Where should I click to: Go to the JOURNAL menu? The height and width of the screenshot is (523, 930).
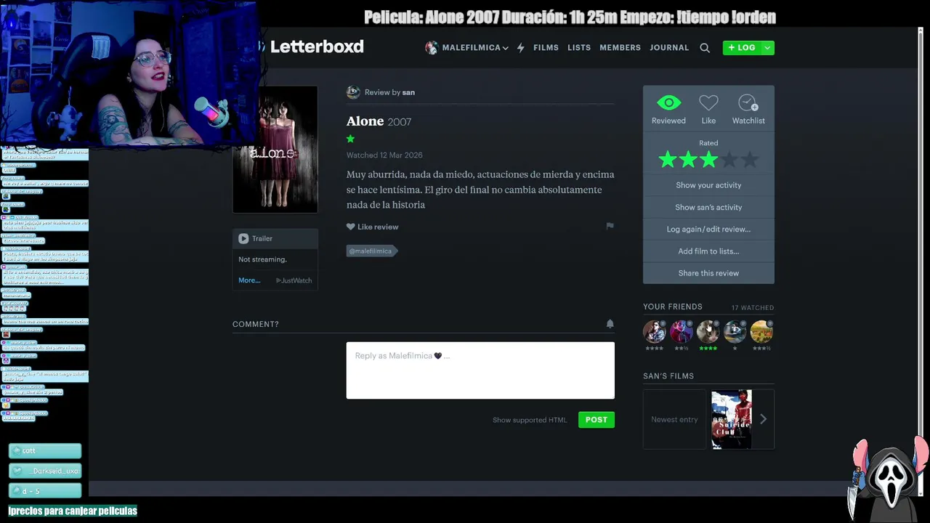point(669,48)
